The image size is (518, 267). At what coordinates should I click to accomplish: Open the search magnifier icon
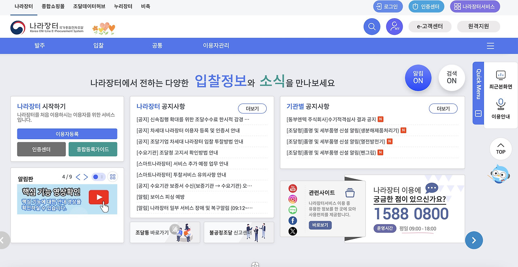[372, 26]
